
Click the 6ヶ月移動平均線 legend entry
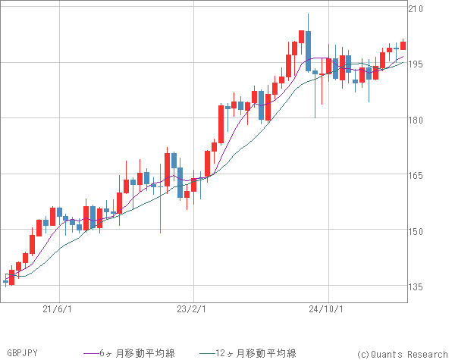137,353
